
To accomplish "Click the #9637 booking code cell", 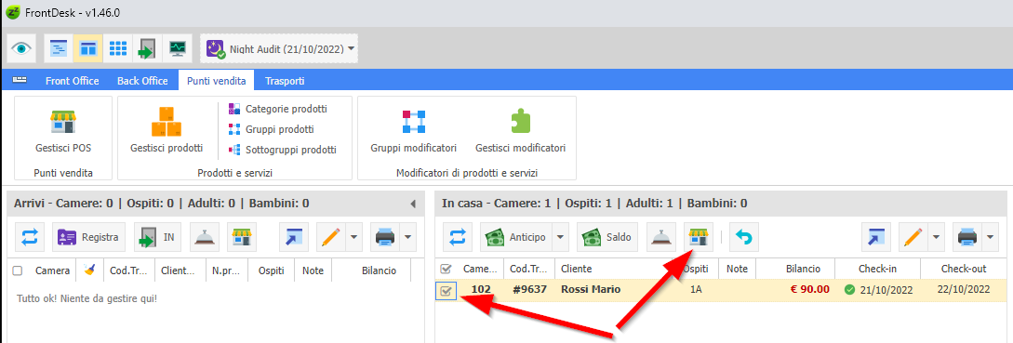I will 530,289.
